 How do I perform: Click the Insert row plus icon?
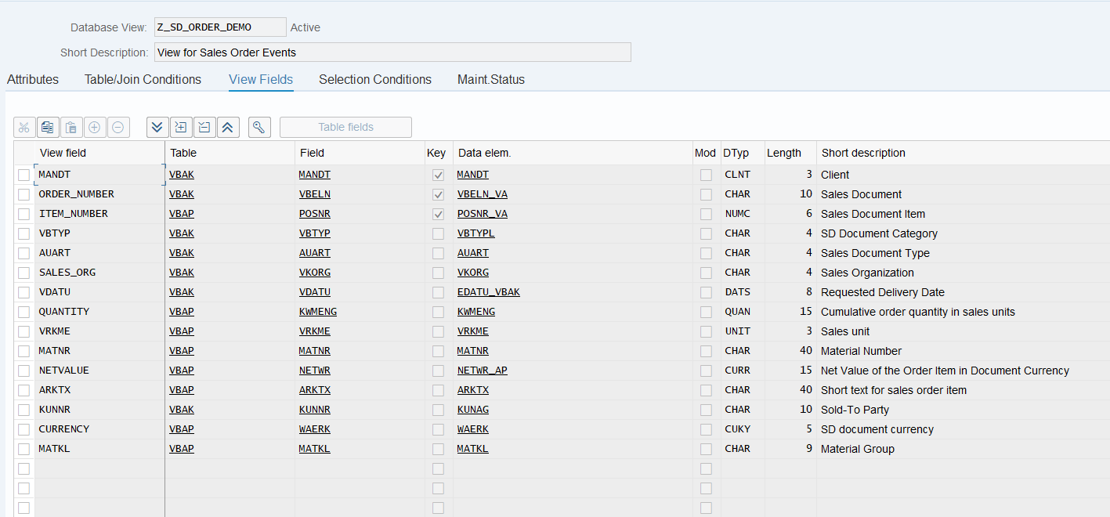[95, 127]
